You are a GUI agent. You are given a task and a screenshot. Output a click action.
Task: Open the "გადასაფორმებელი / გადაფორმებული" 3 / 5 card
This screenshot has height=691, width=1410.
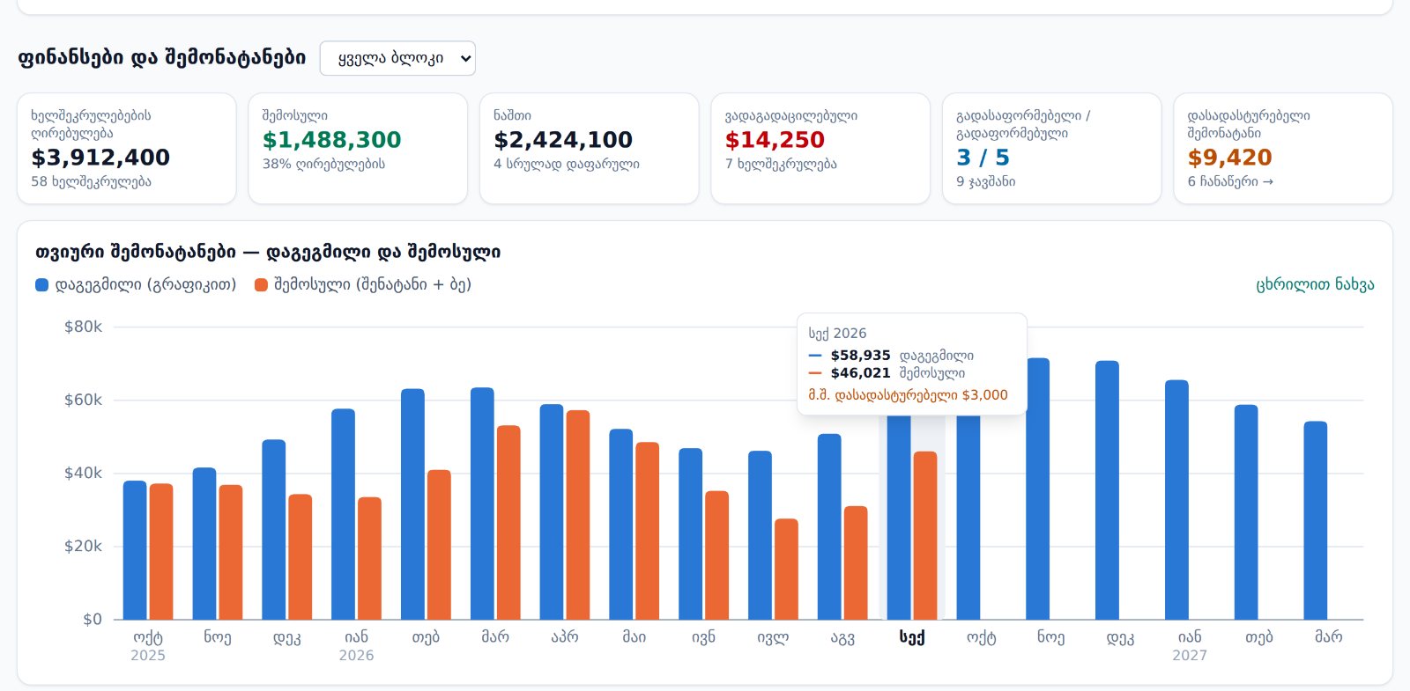(1052, 149)
